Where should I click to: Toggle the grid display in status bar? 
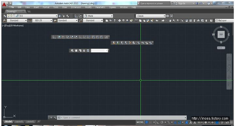click(147, 122)
